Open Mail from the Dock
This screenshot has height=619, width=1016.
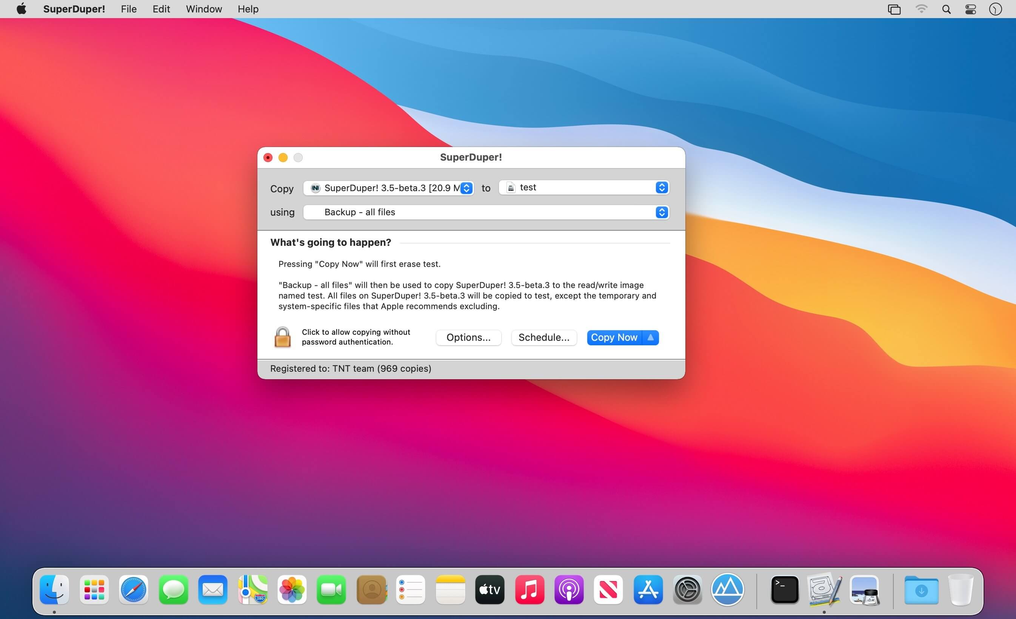tap(213, 590)
